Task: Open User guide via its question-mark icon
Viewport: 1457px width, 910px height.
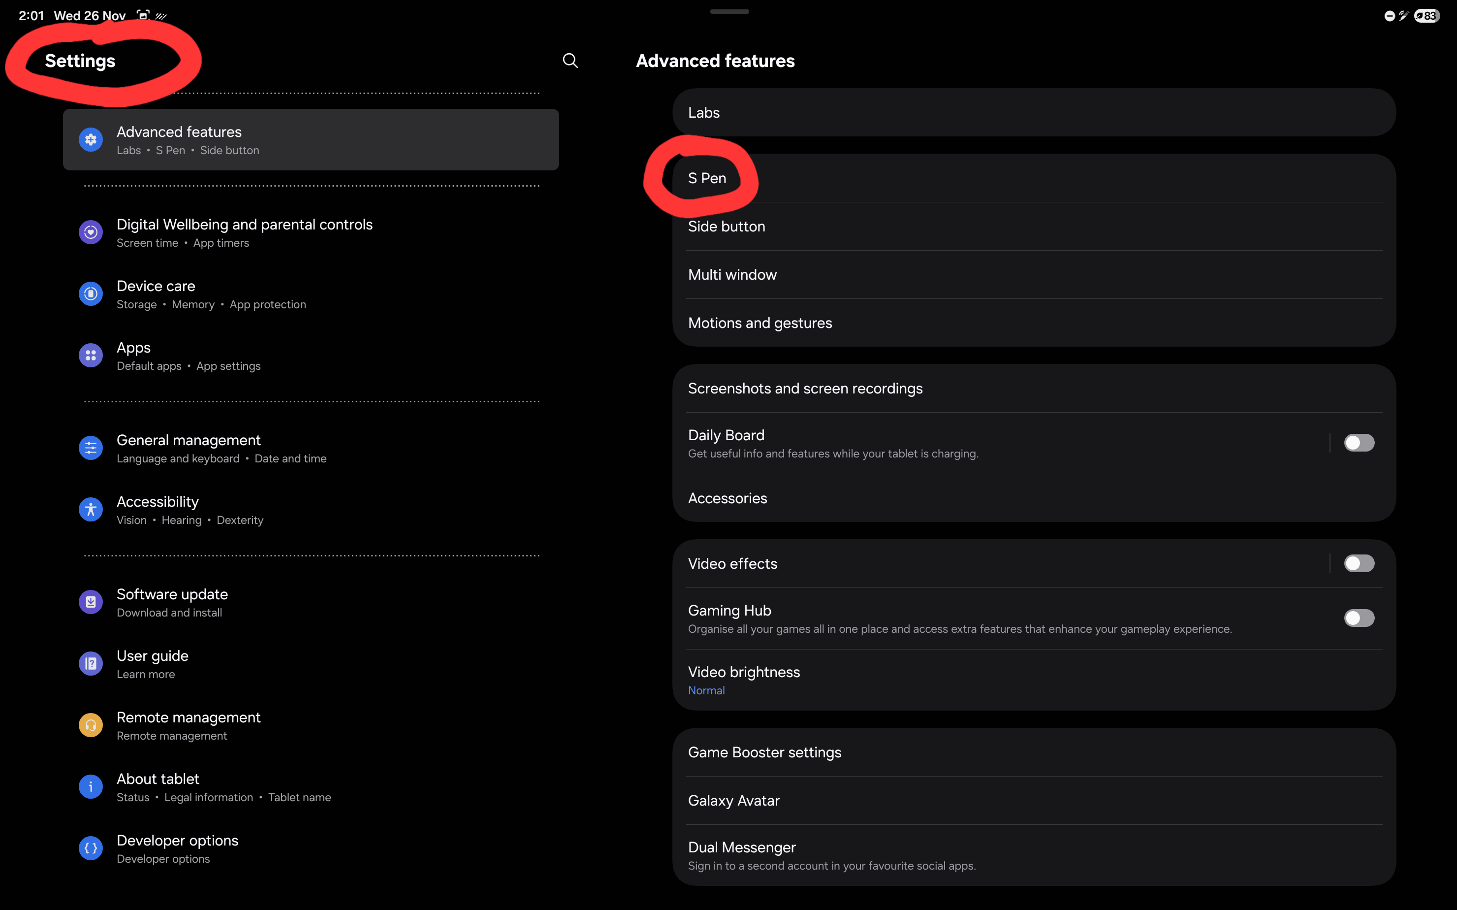Action: tap(90, 663)
